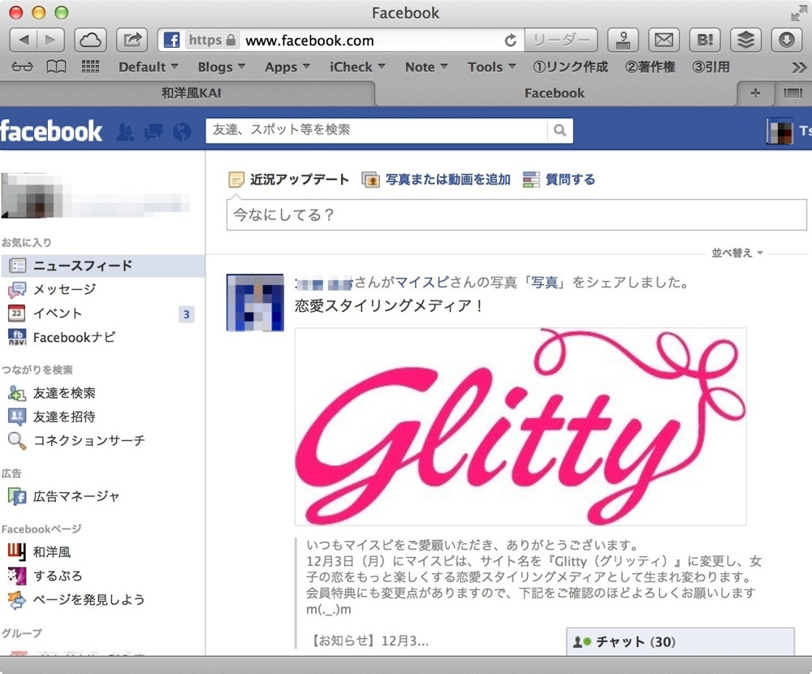Open messages icon in Facebook header

click(153, 132)
